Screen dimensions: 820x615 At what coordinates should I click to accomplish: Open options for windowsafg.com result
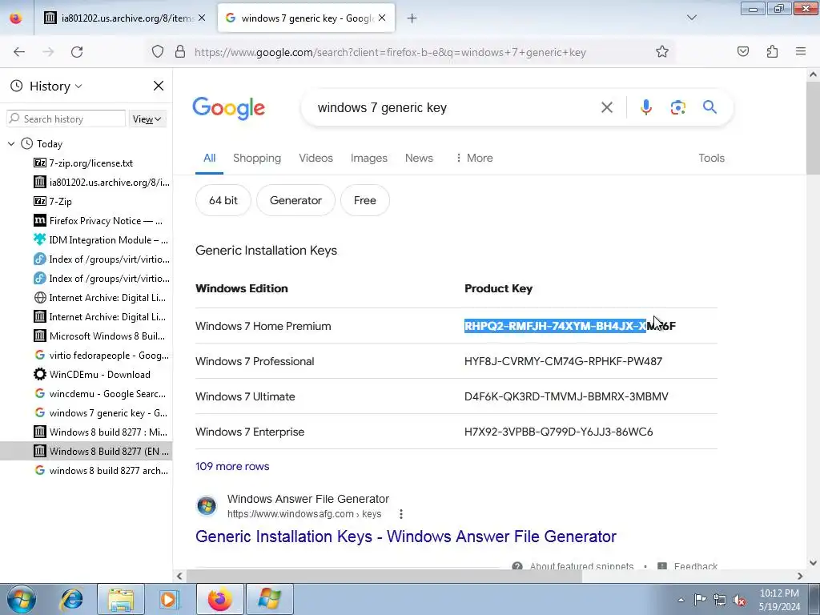[x=401, y=514]
